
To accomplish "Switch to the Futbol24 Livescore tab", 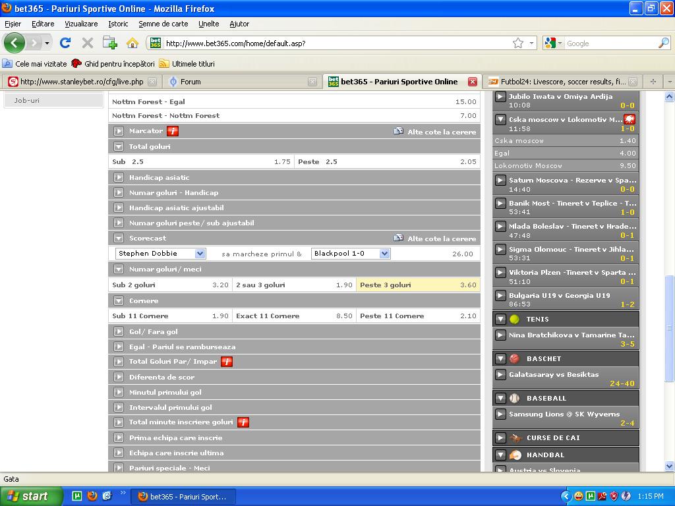I will pyautogui.click(x=562, y=82).
